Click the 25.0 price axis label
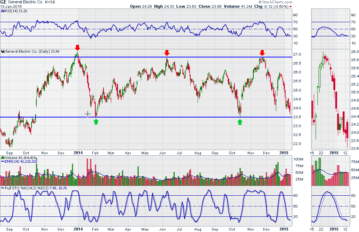 click(x=297, y=90)
